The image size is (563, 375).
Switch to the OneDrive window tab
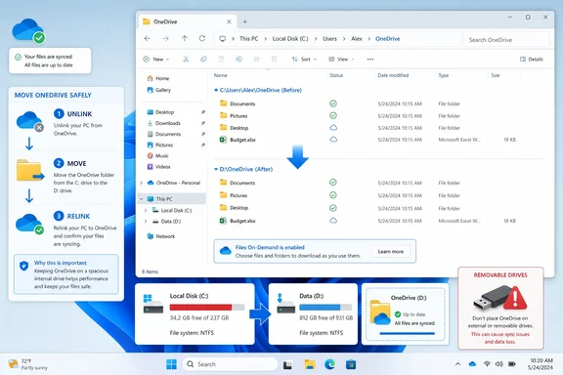click(x=187, y=21)
